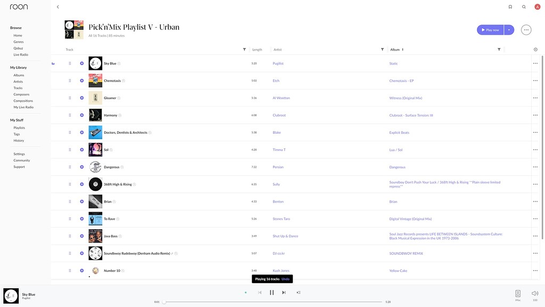Play the Chemotaxis track

coord(81,81)
